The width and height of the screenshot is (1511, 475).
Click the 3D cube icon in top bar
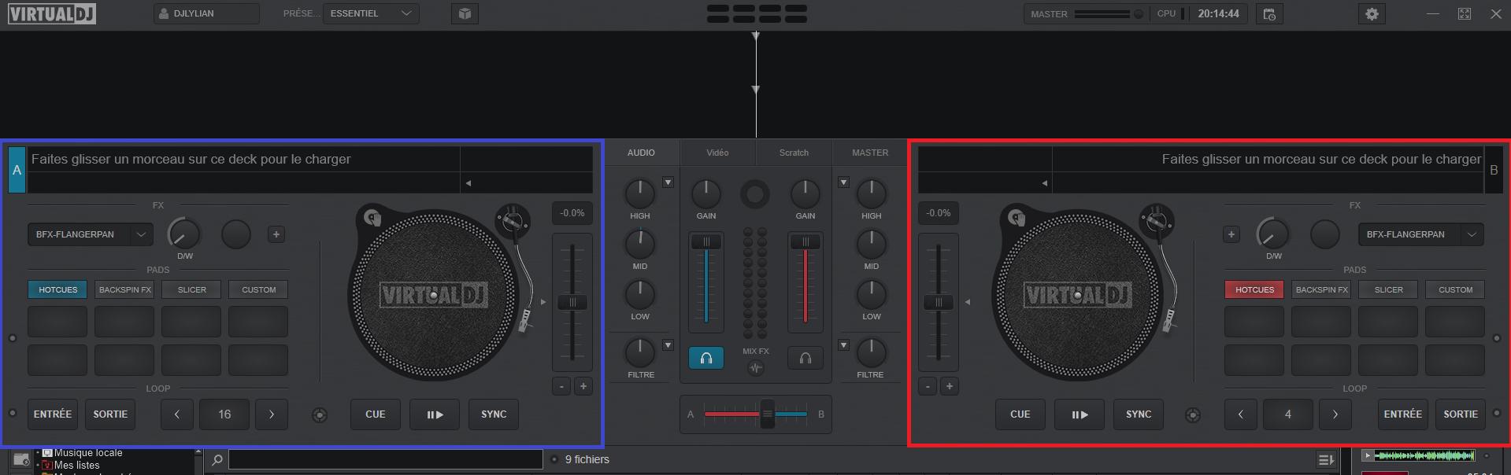pyautogui.click(x=465, y=14)
